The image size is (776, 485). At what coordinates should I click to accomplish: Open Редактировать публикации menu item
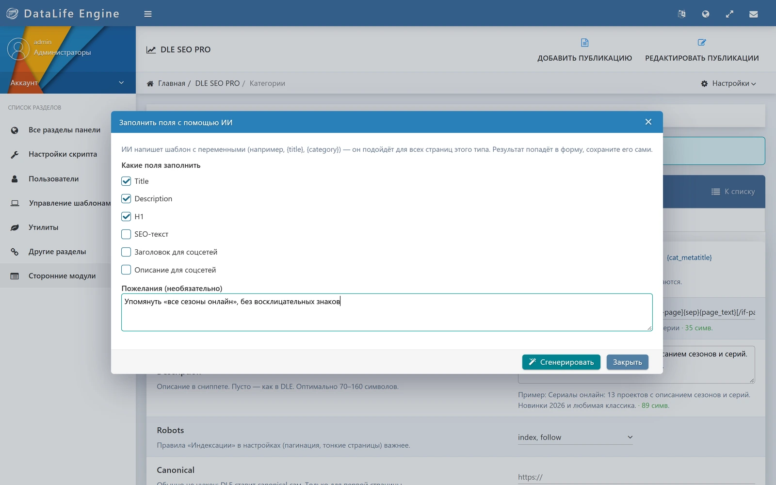coord(702,50)
